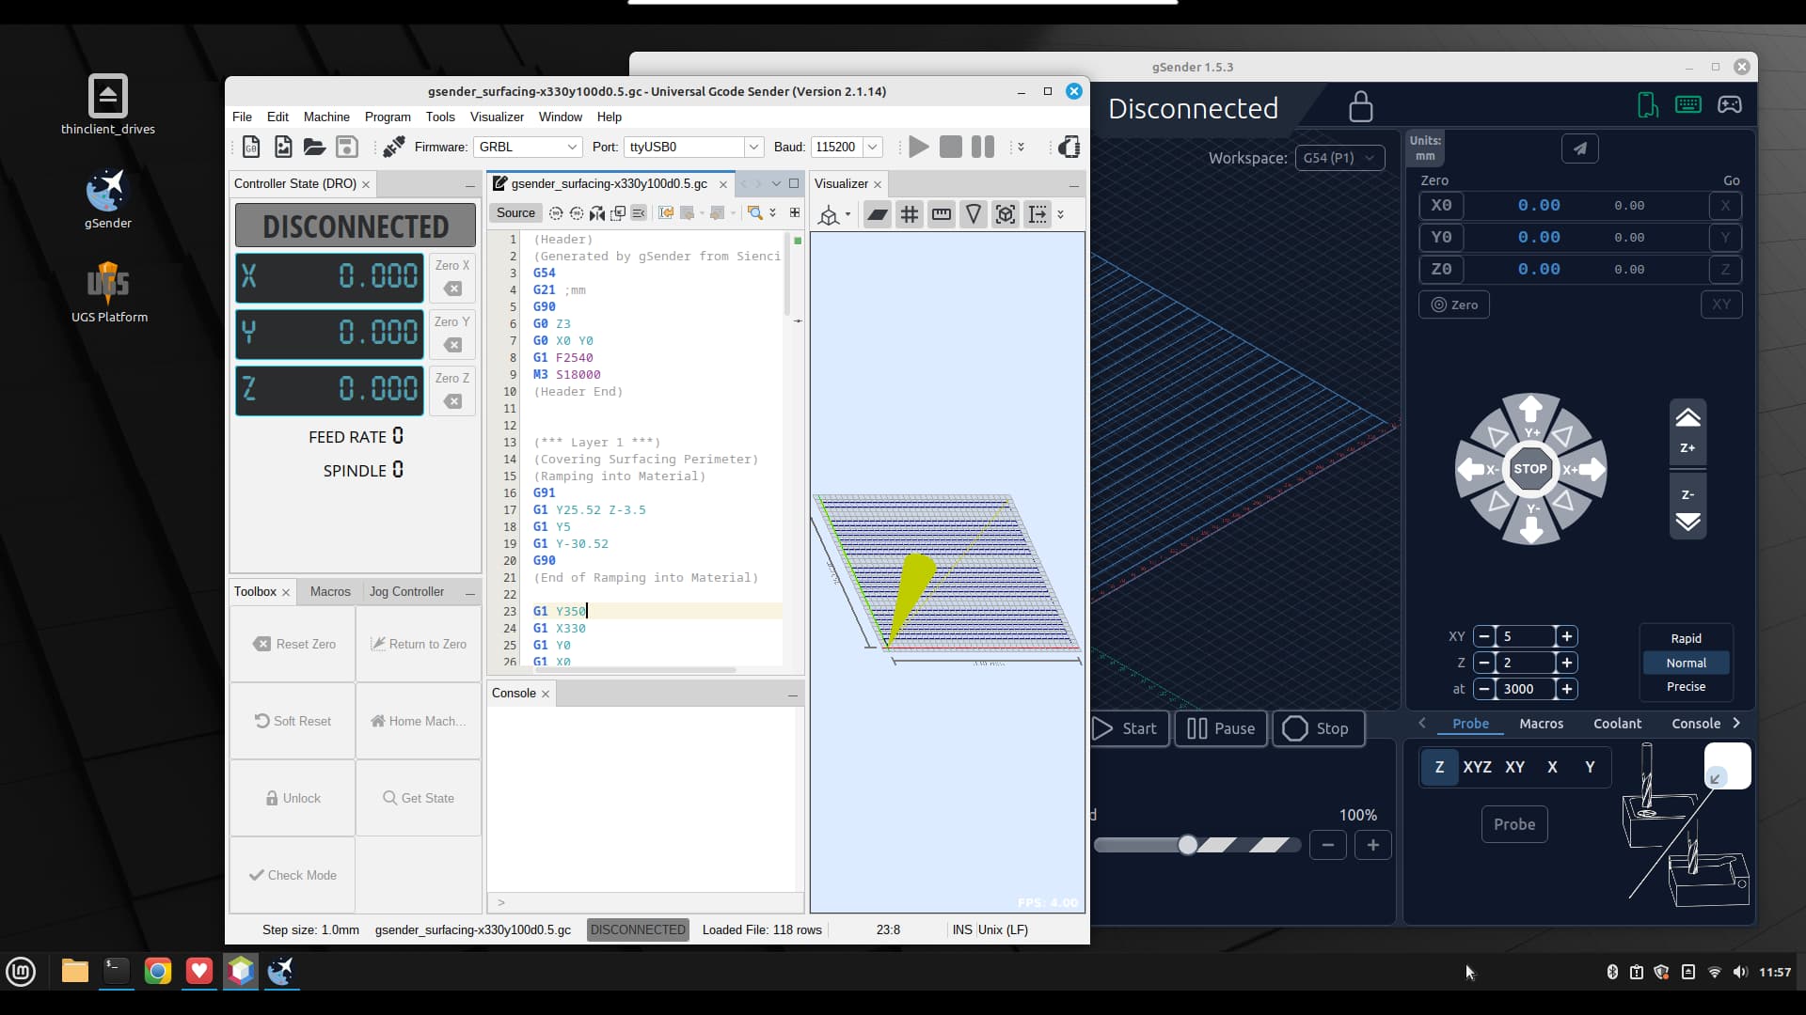Screen dimensions: 1806x1015
Task: Switch to the Macros tab in gSender
Action: tap(1541, 724)
